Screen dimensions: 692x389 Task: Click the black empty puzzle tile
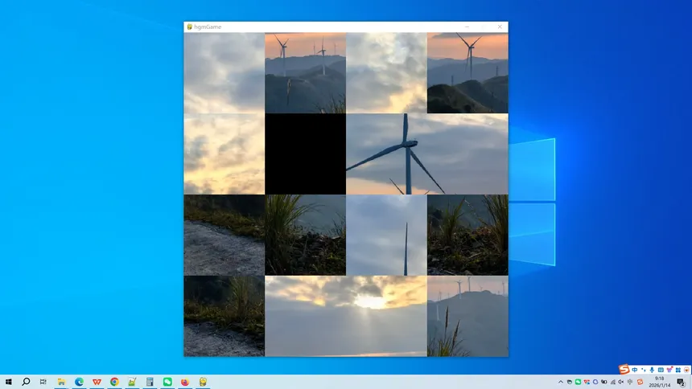tap(305, 154)
